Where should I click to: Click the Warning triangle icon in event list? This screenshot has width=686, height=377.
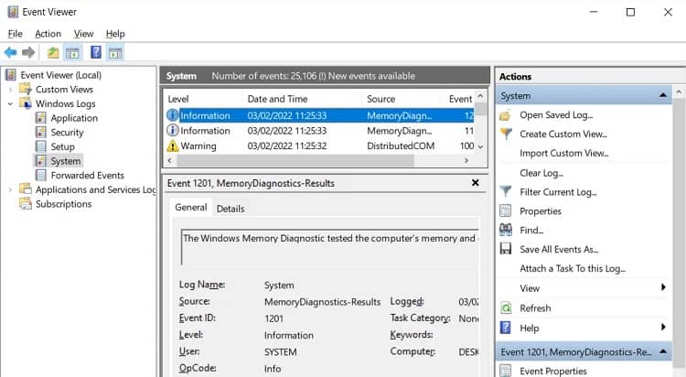click(x=173, y=145)
